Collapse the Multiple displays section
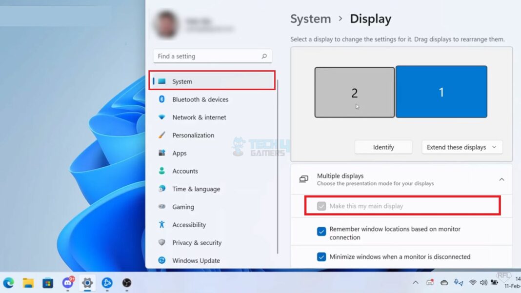This screenshot has height=293, width=521. click(x=501, y=179)
